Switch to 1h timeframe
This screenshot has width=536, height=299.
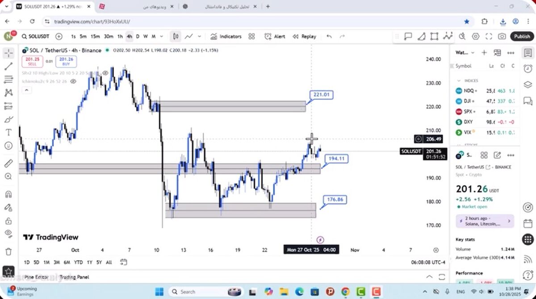(x=120, y=37)
